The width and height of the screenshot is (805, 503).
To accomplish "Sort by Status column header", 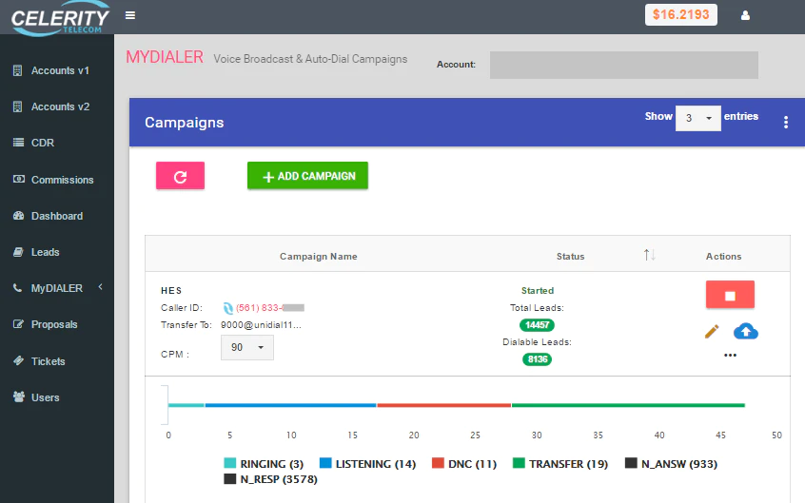I will [x=570, y=256].
